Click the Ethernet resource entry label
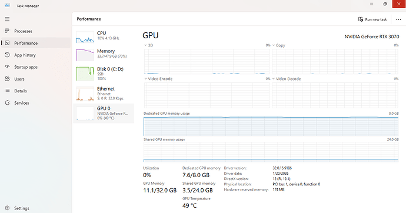The width and height of the screenshot is (406, 213). coord(106,88)
